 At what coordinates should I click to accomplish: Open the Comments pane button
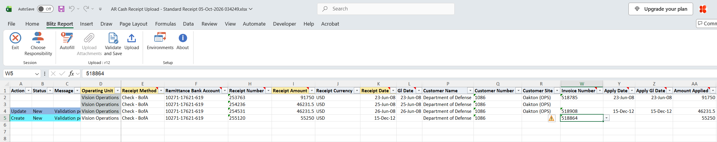coord(707,24)
